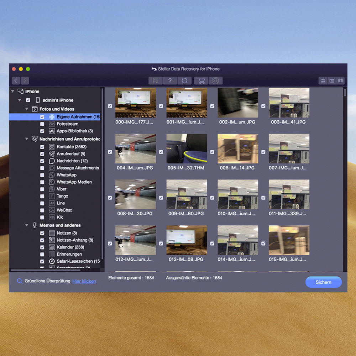Deselect checkbox for photo 015-IMG...ium.J...

click(x=263, y=244)
